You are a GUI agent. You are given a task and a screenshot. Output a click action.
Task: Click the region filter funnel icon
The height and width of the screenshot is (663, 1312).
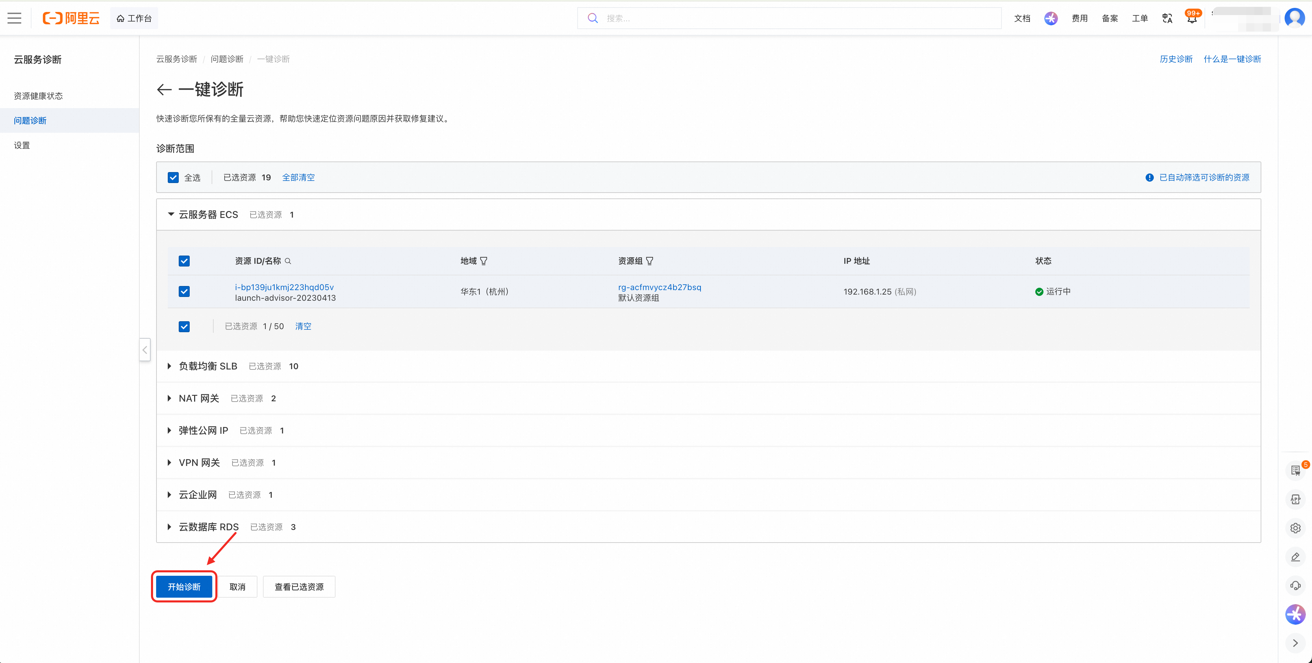coord(484,261)
